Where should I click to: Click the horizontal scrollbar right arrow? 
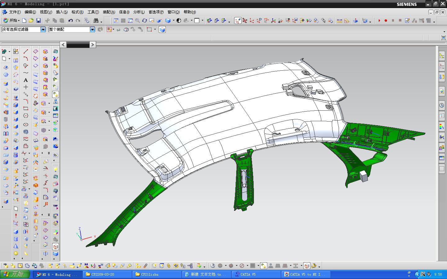tap(93, 45)
